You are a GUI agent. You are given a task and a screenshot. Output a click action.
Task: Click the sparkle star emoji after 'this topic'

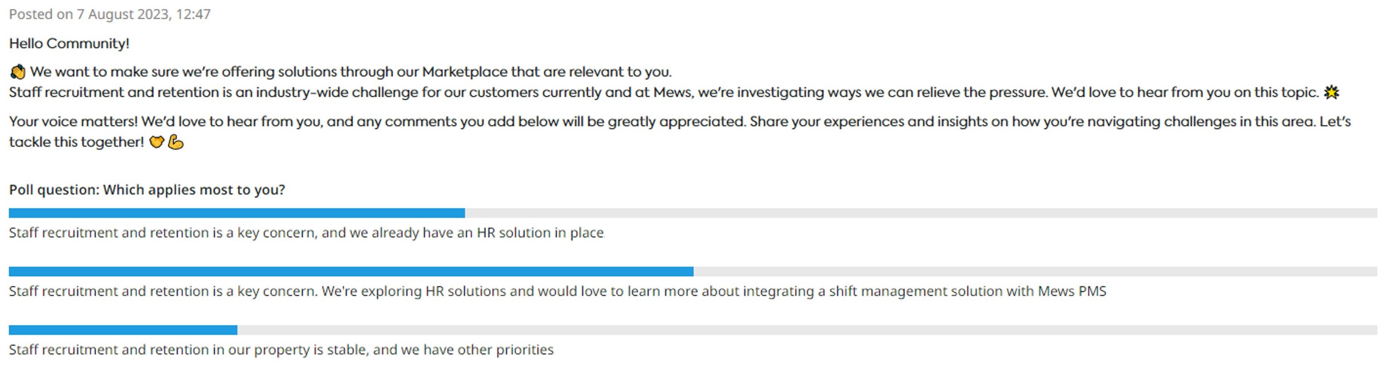click(x=1332, y=92)
